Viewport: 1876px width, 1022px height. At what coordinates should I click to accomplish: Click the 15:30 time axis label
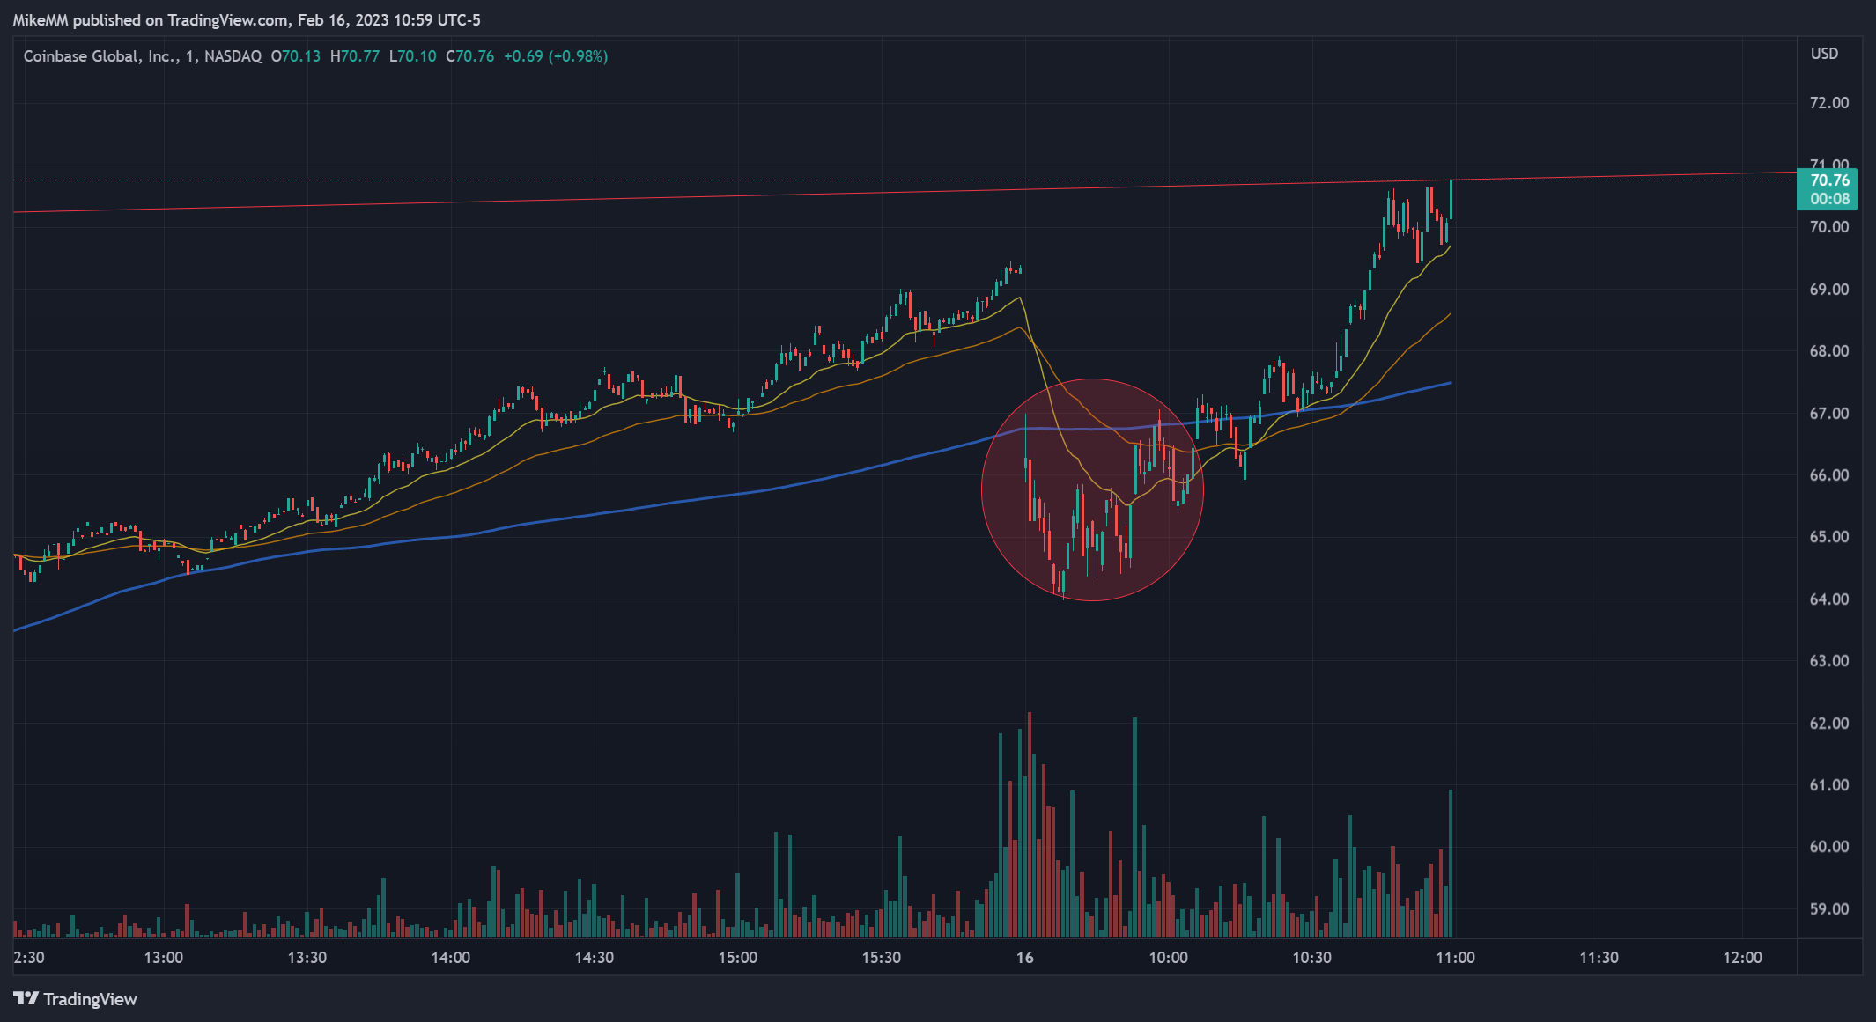tap(882, 958)
